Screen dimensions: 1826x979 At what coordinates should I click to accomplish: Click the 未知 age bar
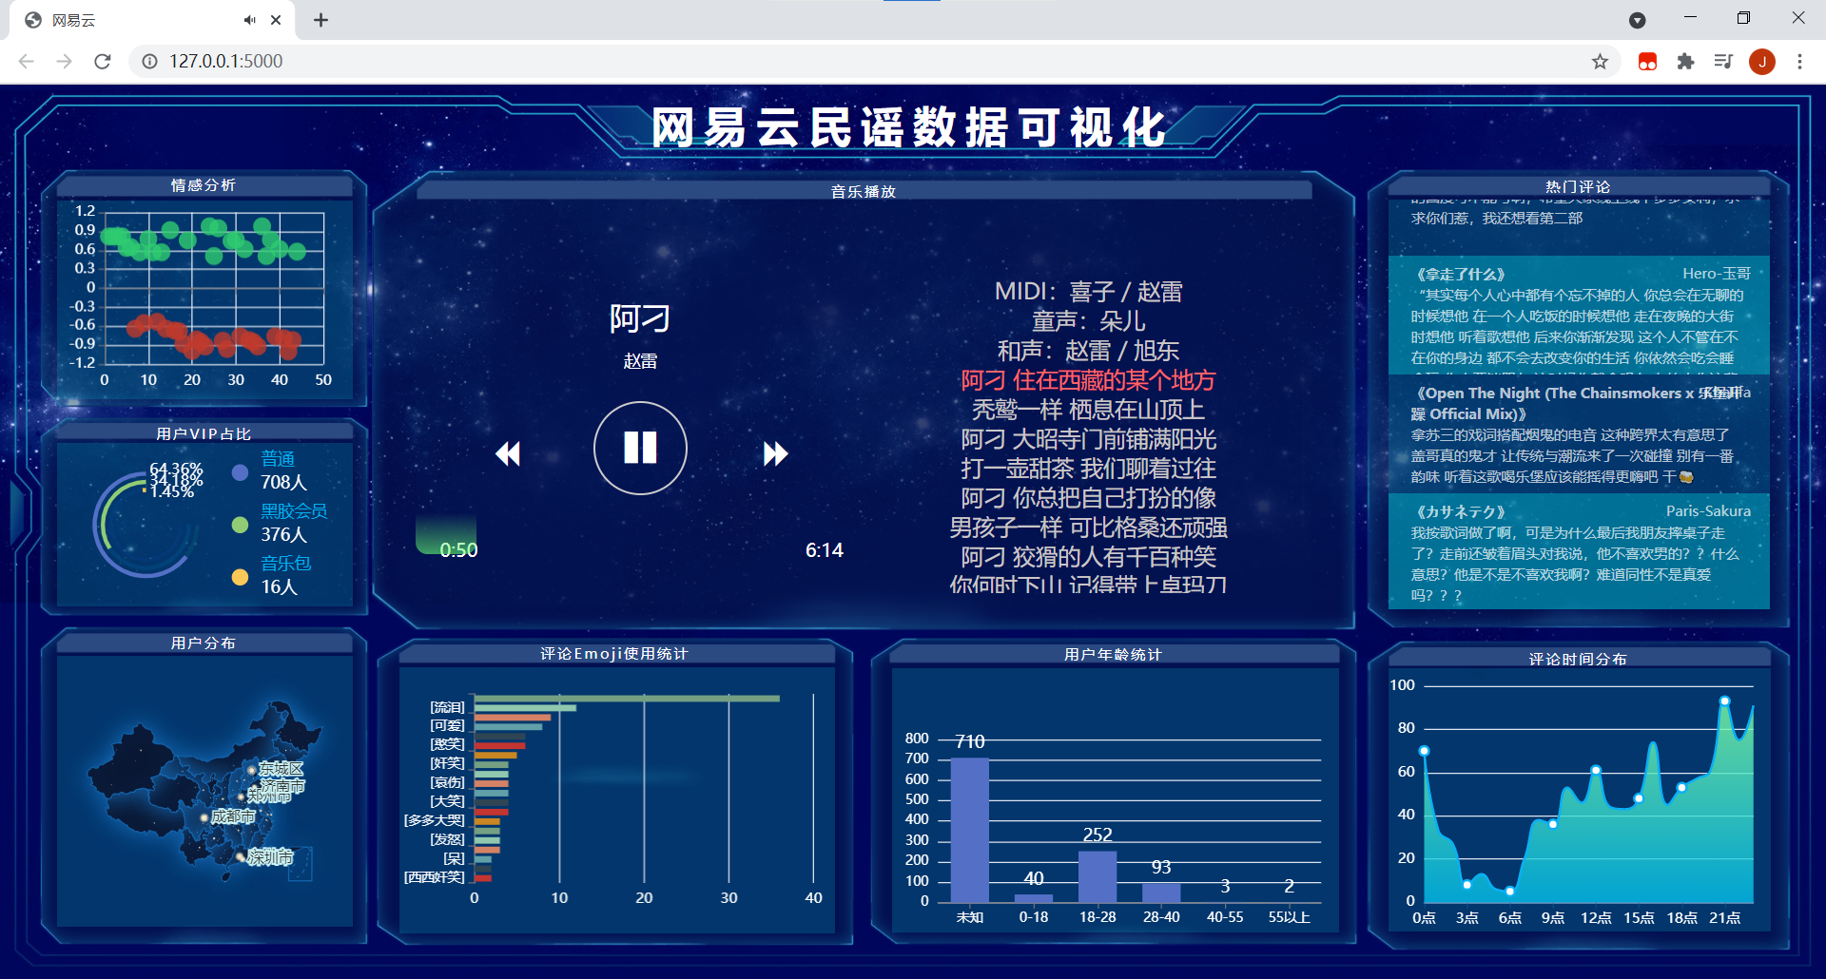970,830
